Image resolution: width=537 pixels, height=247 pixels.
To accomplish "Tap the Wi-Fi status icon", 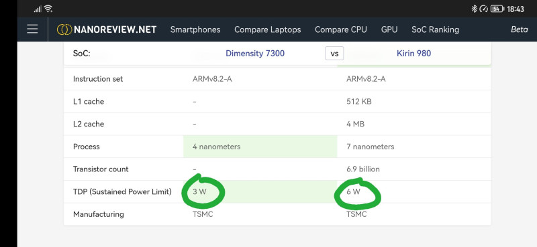I will click(48, 9).
